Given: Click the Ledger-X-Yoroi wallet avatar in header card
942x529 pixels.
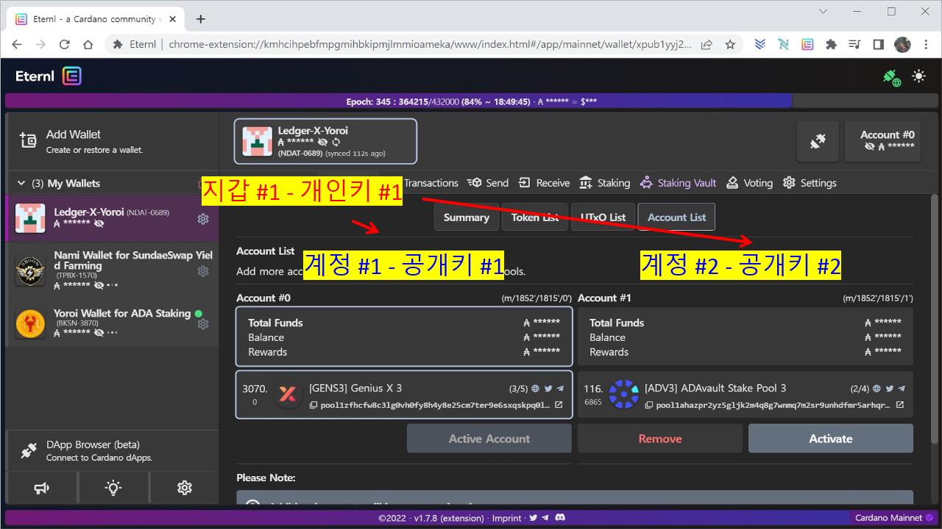Looking at the screenshot, I should point(258,141).
